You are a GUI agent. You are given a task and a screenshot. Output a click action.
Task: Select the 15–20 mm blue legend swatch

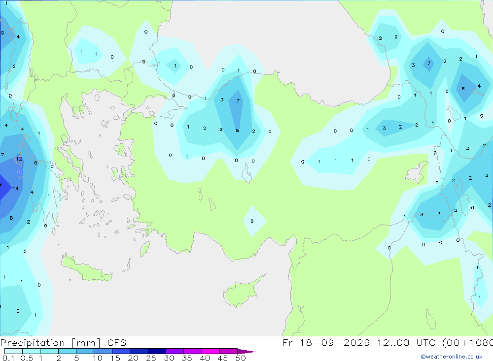point(121,351)
